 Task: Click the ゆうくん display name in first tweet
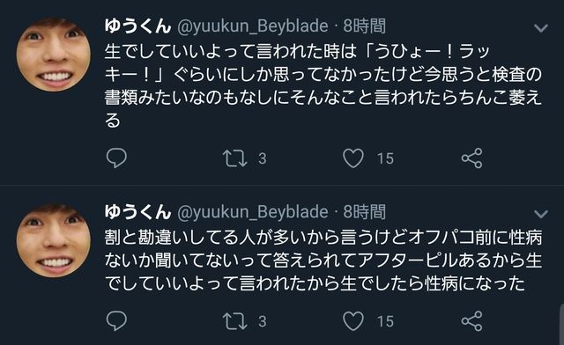[x=137, y=26]
